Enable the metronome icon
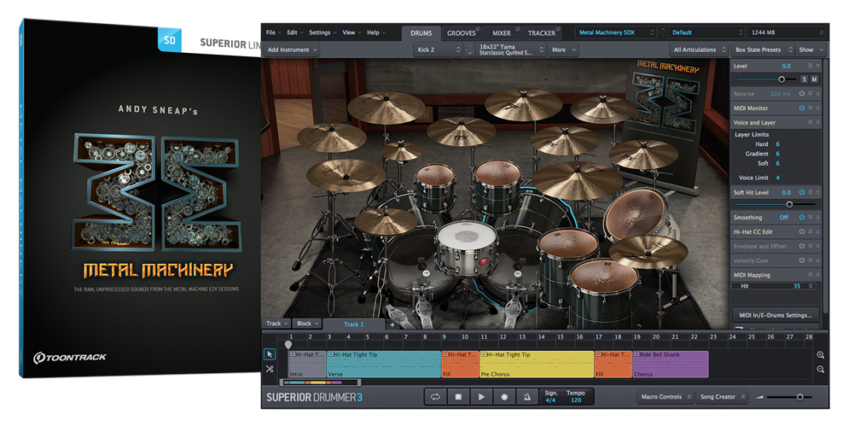 tap(527, 397)
